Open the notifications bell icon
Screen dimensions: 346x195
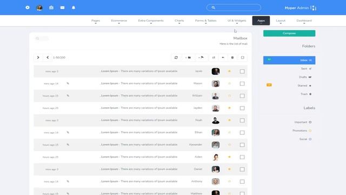click(74, 8)
